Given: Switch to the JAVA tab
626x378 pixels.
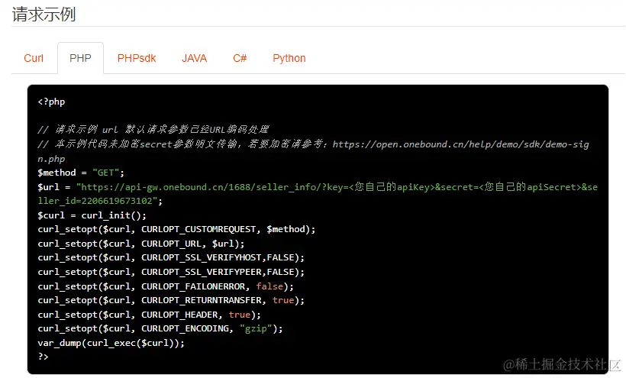Looking at the screenshot, I should [x=195, y=58].
